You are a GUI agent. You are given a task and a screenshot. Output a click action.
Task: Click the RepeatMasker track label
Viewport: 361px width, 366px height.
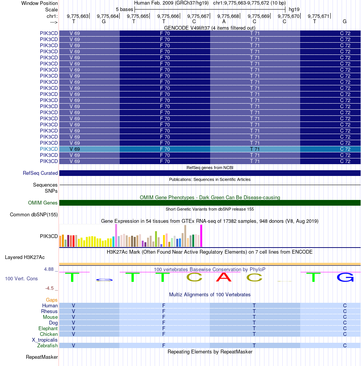click(42, 357)
